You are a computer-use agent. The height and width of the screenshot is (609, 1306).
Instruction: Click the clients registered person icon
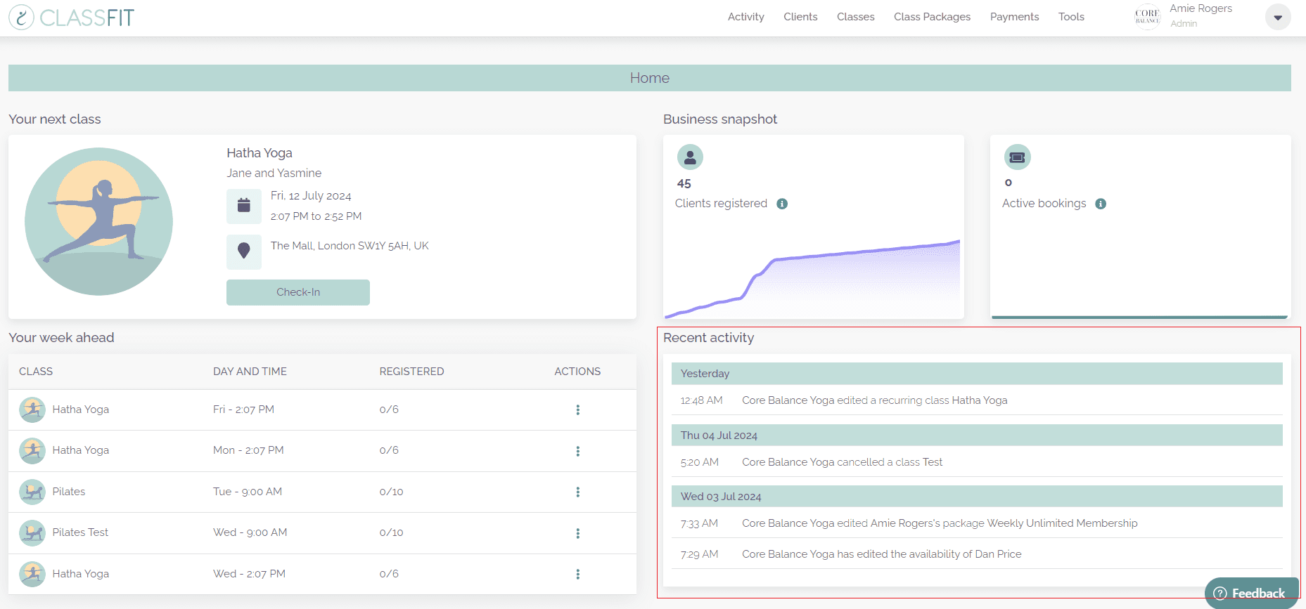tap(690, 157)
